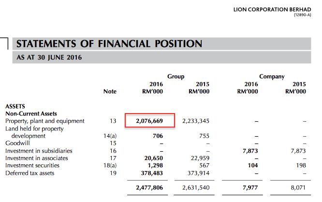Click the Investment securities label

pyautogui.click(x=32, y=165)
